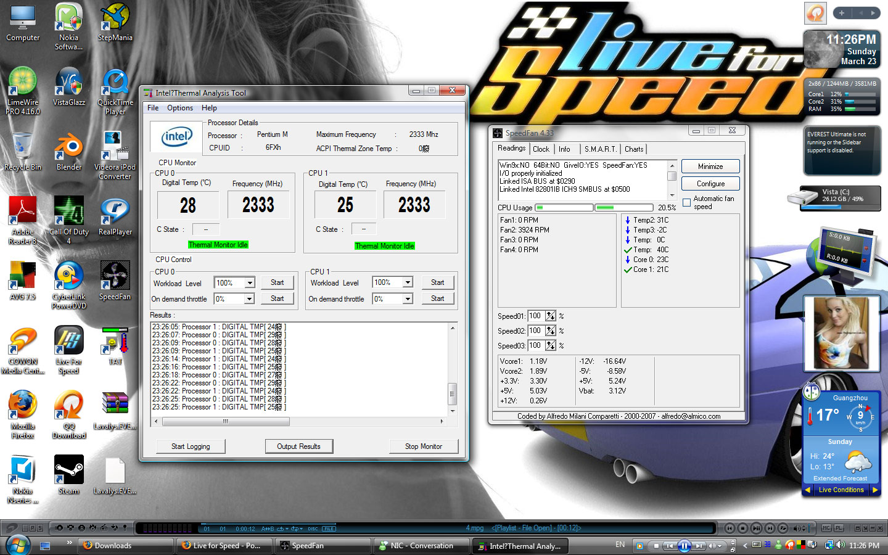Click SpeedFan's Minimize button
This screenshot has width=888, height=555.
point(710,166)
